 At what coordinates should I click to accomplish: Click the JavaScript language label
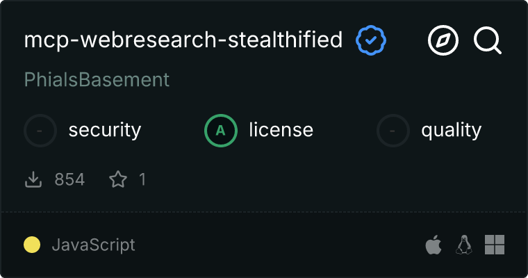pyautogui.click(x=93, y=245)
